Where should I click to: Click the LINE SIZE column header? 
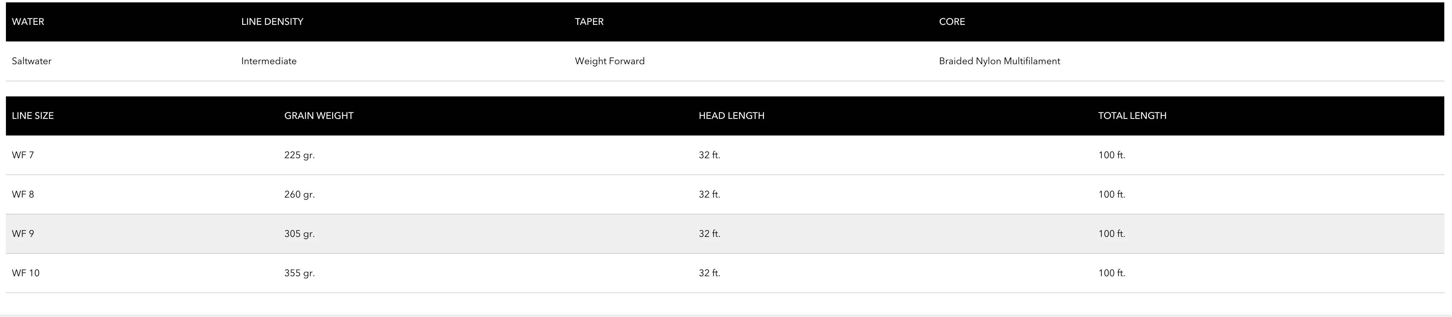click(x=33, y=115)
